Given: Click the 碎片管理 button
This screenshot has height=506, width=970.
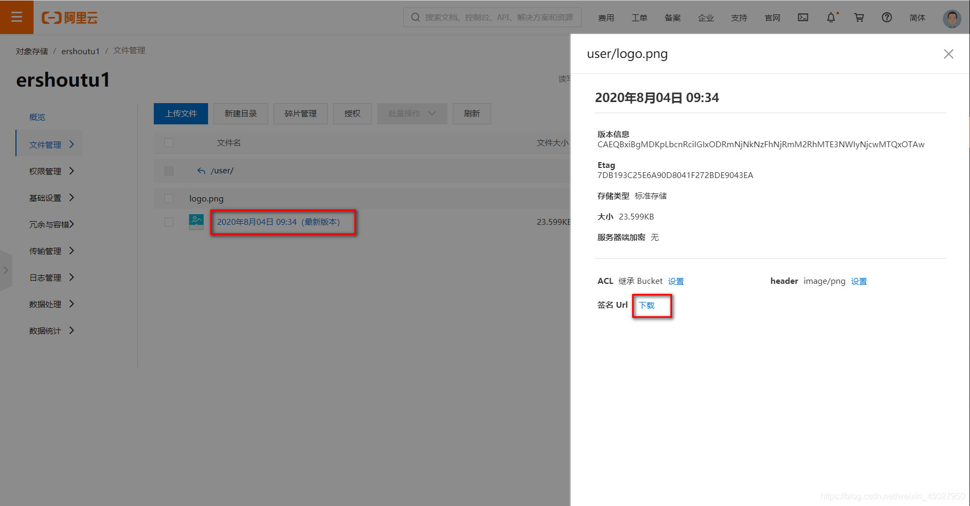Looking at the screenshot, I should pyautogui.click(x=300, y=114).
